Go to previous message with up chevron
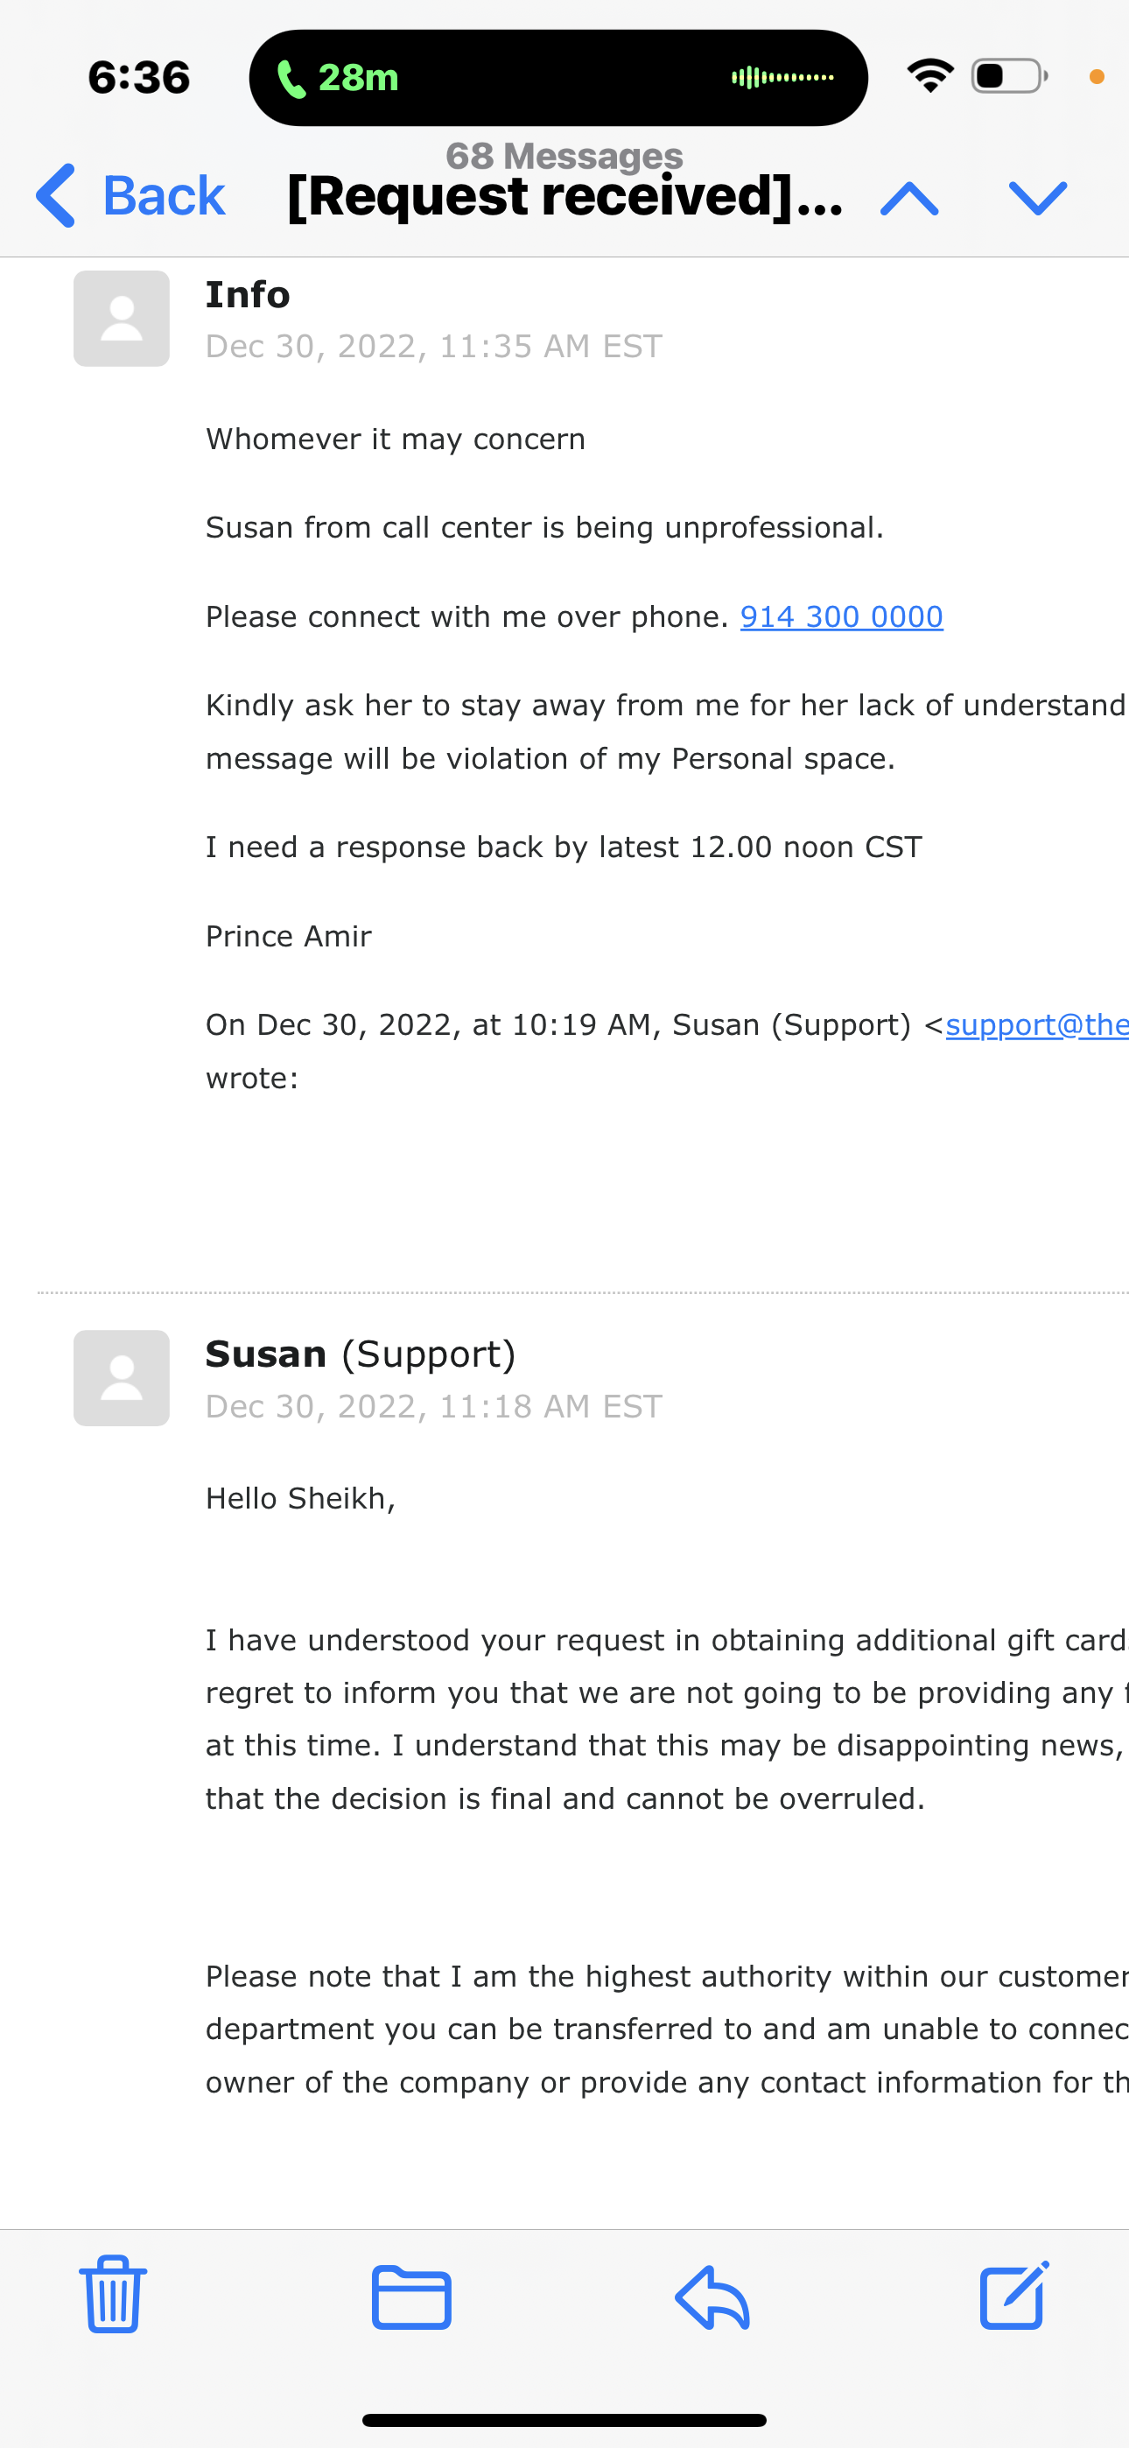This screenshot has height=2448, width=1129. 909,198
